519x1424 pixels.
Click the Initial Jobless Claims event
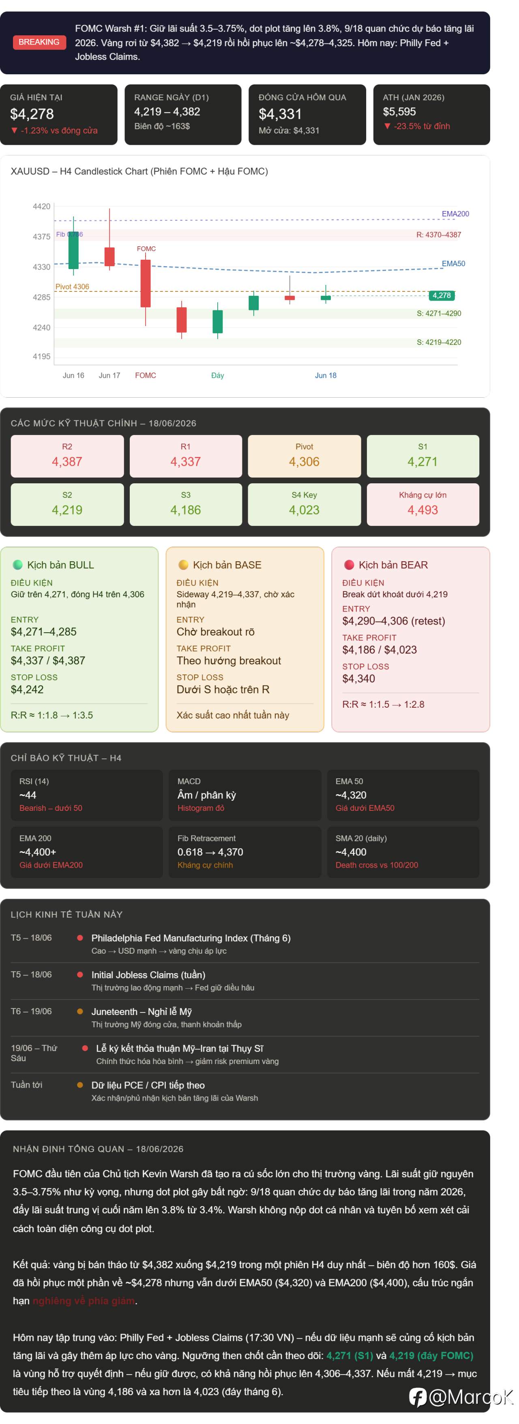(148, 975)
